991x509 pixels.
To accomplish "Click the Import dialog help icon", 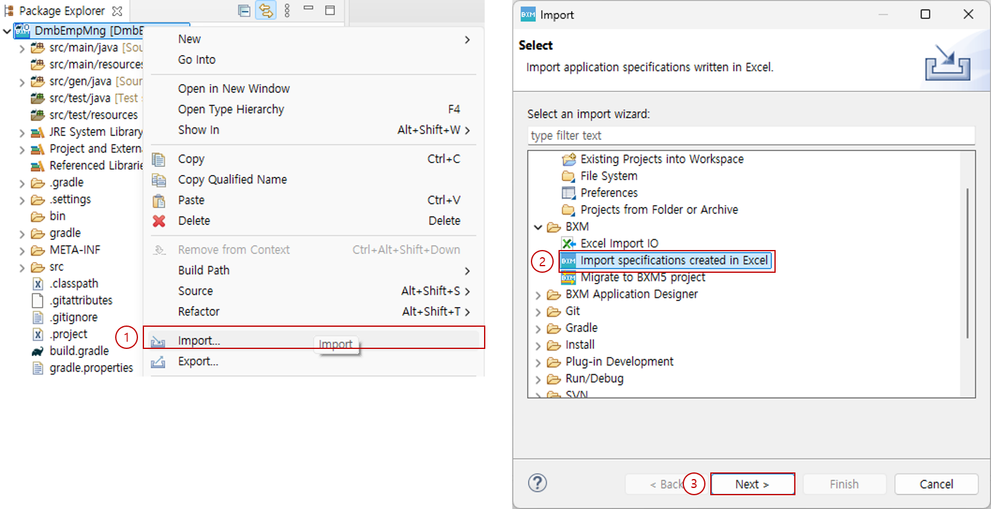I will 537,483.
